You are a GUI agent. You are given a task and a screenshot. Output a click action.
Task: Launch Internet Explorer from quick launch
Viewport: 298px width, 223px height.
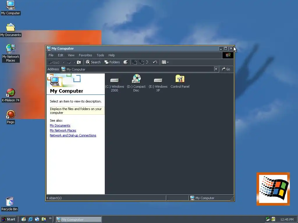[30, 219]
